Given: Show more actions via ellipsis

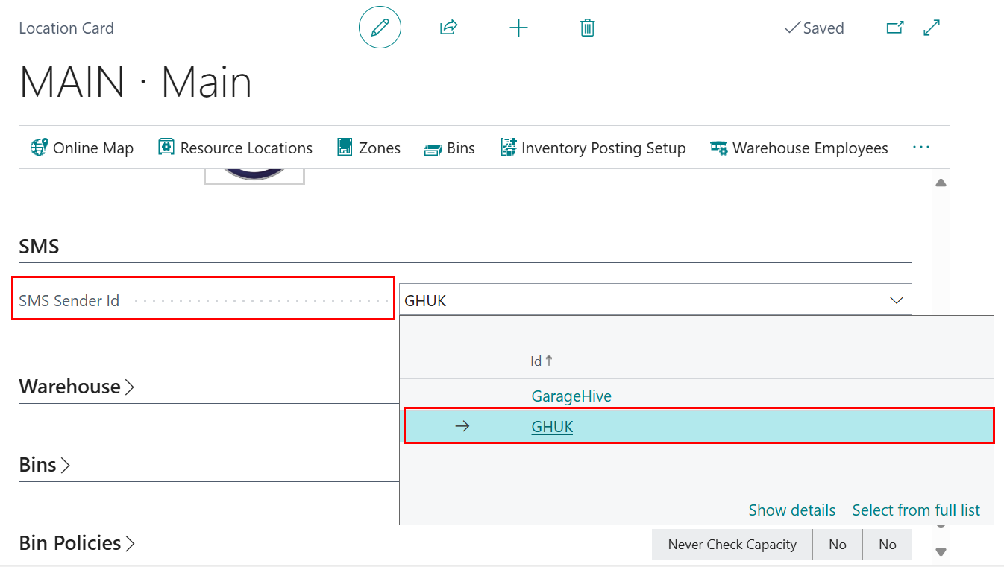Looking at the screenshot, I should pos(921,148).
